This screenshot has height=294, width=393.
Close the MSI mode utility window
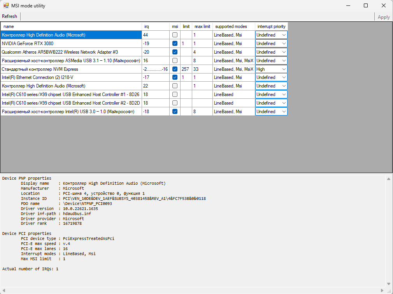(384, 5)
